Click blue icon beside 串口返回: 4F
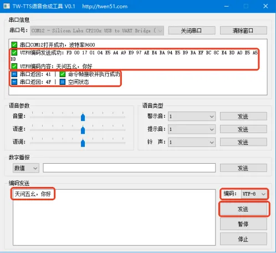This screenshot has height=253, width=276. (x=14, y=82)
